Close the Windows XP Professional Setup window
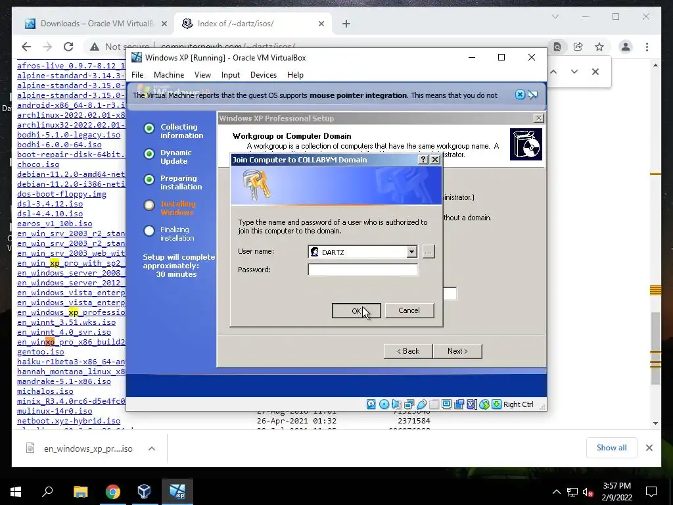673x505 pixels. (x=538, y=118)
